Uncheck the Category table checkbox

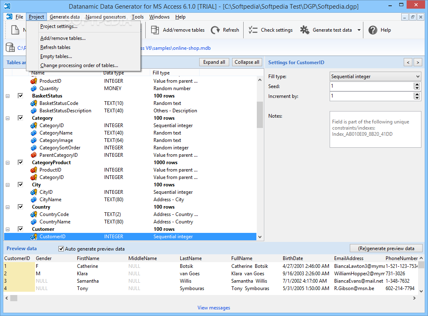(21, 118)
